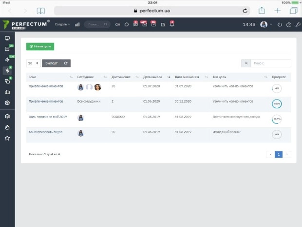Image resolution: width=302 pixels, height=227 pixels.
Task: Open Конвертировать лидов goal
Action: coord(45,132)
